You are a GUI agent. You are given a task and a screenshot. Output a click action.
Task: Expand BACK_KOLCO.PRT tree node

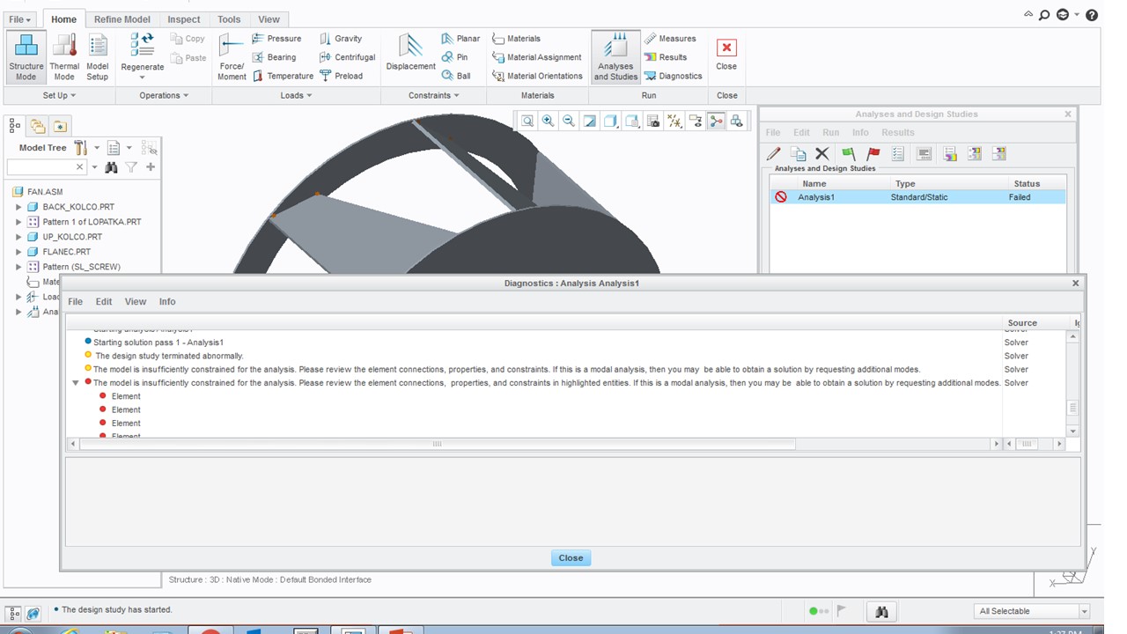click(x=18, y=207)
